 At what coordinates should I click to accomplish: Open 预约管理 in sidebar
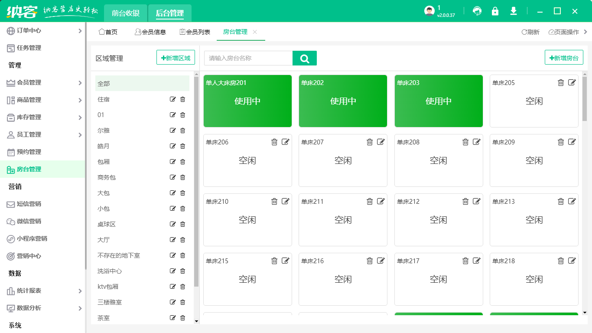(42, 152)
